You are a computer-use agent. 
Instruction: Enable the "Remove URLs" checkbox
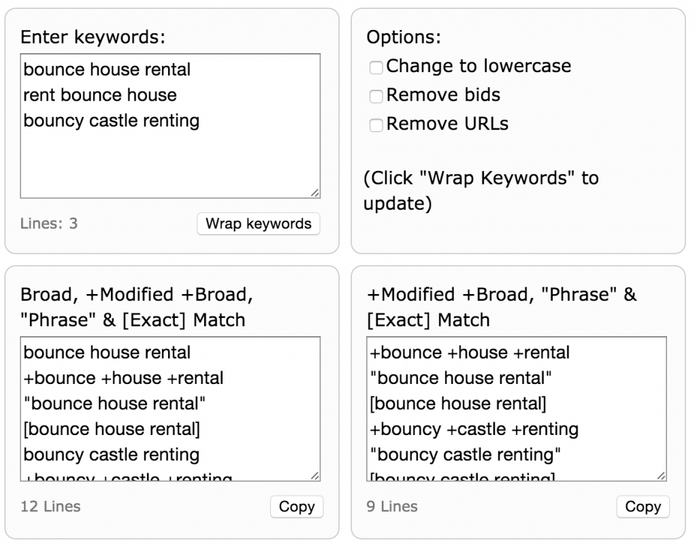coord(376,125)
